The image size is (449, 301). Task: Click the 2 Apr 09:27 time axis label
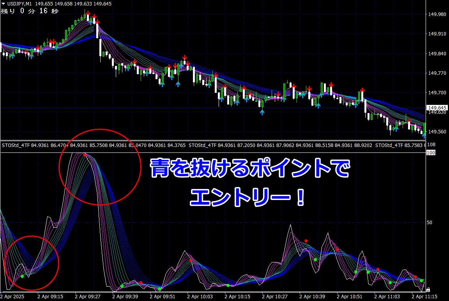click(88, 296)
